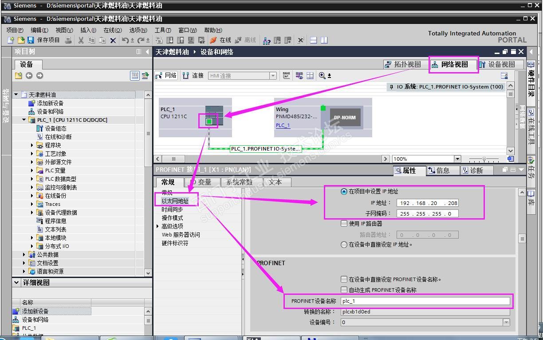Open the 工具(T) menu
Viewport: 543px width, 340px height.
tap(163, 30)
